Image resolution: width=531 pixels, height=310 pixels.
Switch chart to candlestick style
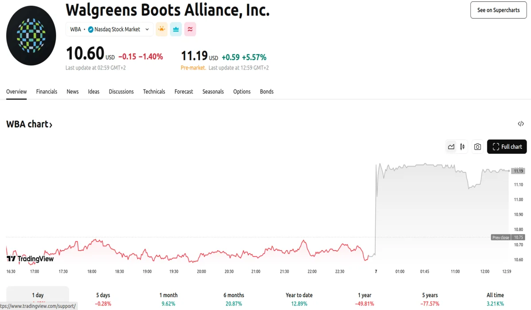click(x=462, y=147)
